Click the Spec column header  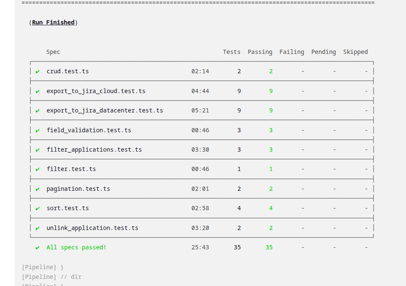point(53,52)
